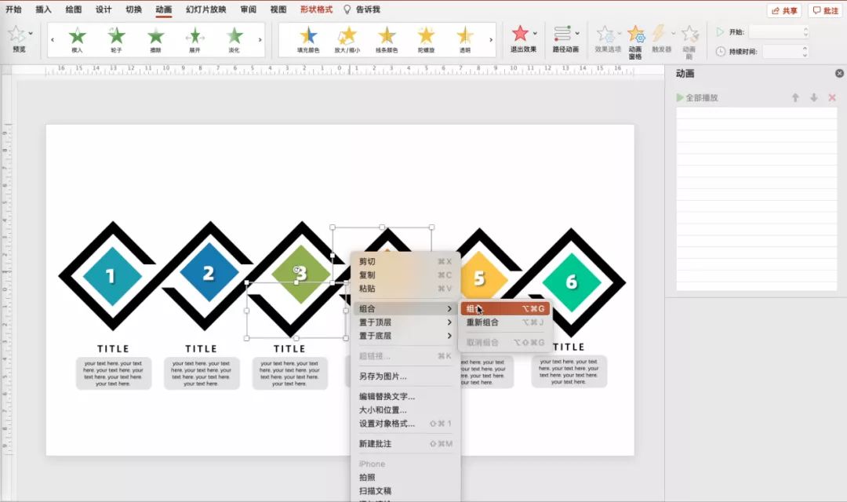
Task: Move animation up with up arrow
Action: point(795,98)
